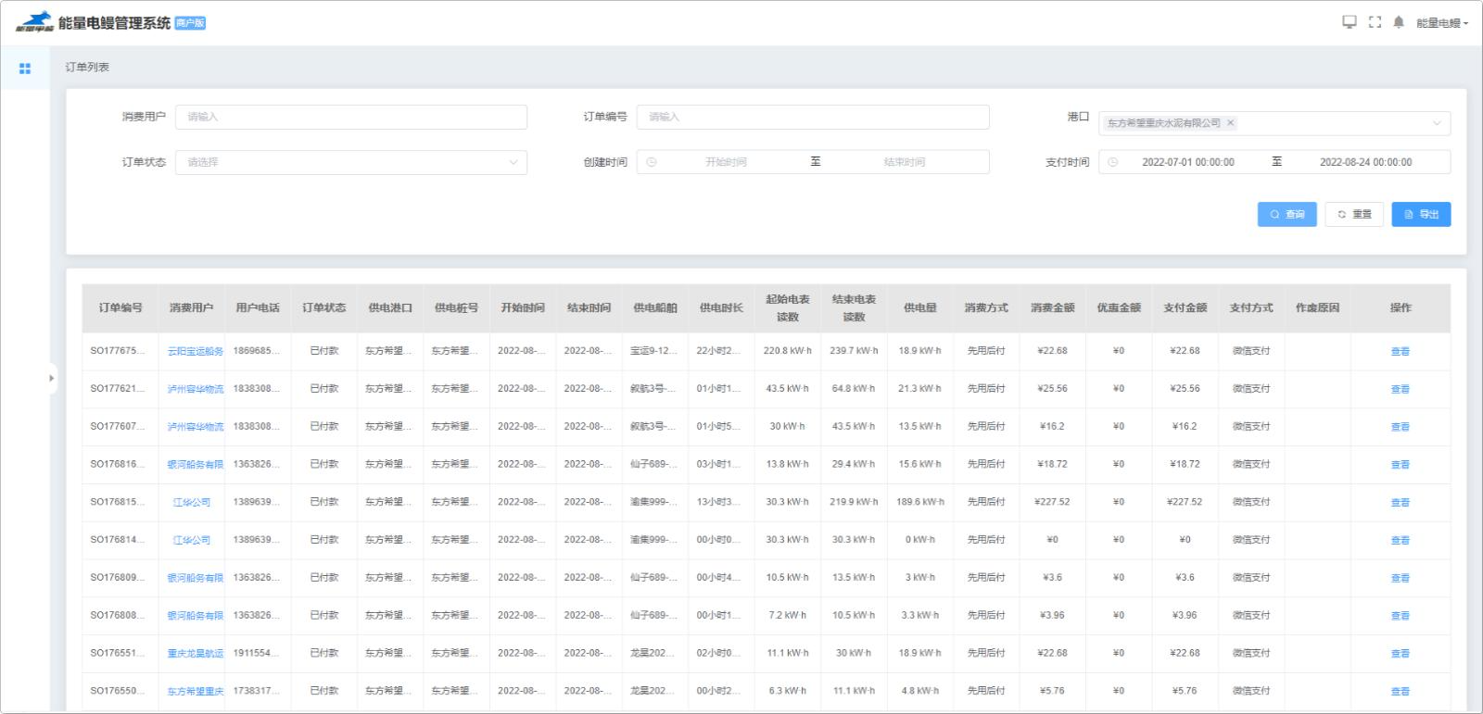The image size is (1483, 714).
Task: Click the monitor display icon in header
Action: point(1349,22)
